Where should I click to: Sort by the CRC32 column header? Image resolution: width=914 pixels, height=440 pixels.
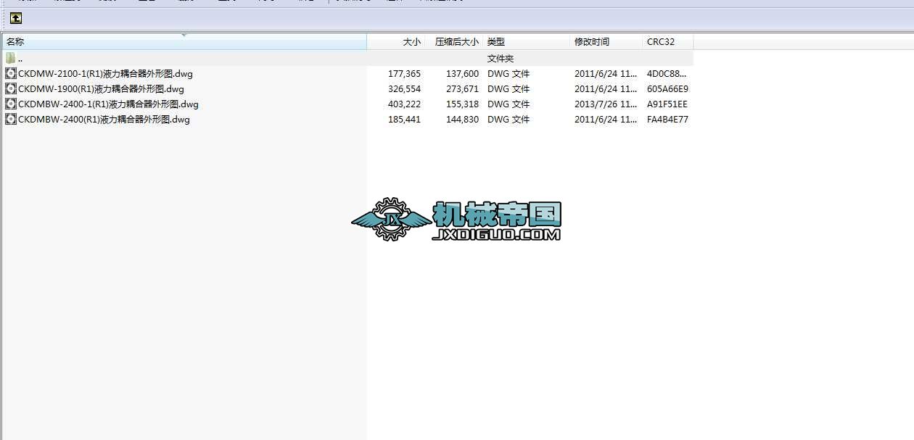pos(668,42)
